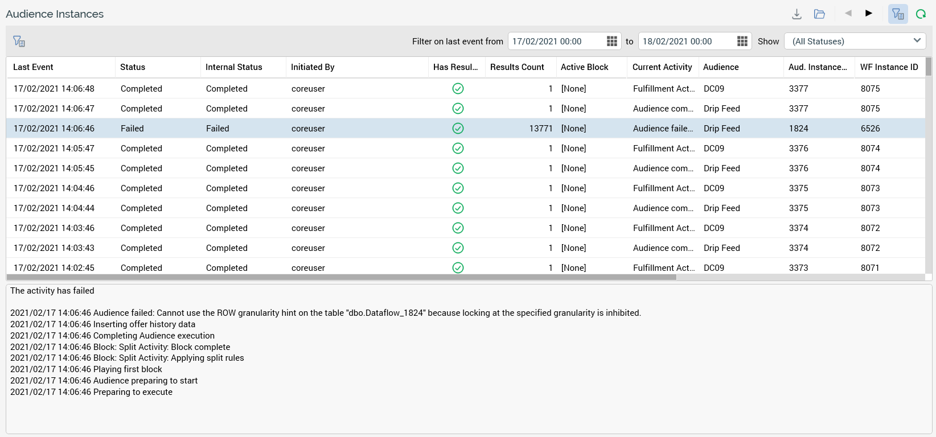Go to previous page arrow
Viewport: 936px width, 437px height.
tap(848, 14)
